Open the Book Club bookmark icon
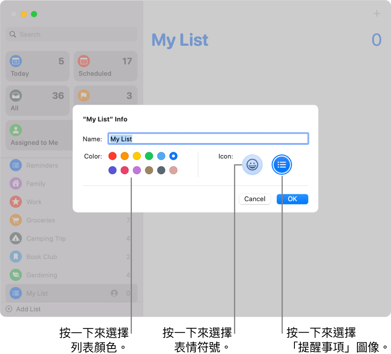The image size is (391, 354). [x=15, y=257]
